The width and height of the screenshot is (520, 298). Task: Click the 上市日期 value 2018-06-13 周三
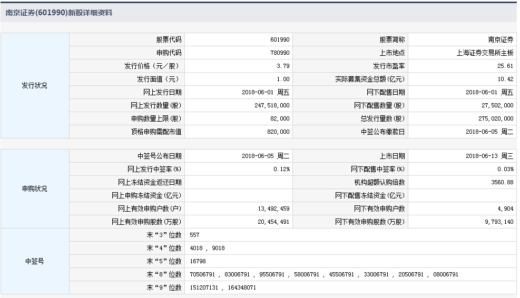[489, 156]
